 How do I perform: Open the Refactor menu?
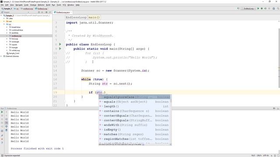[41, 5]
